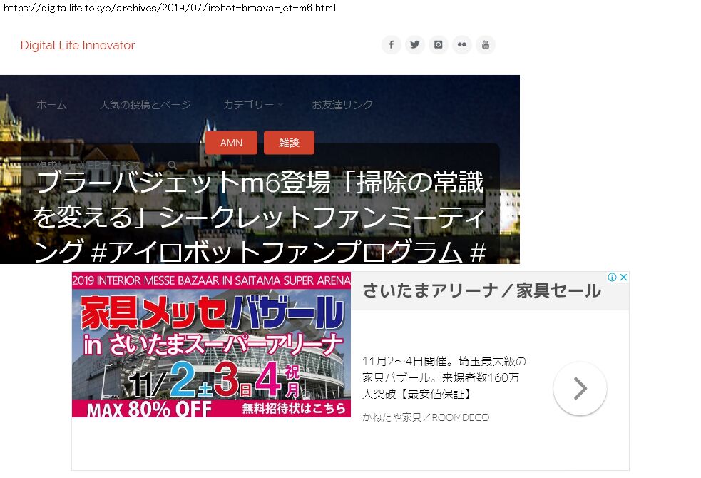Screen dimensions: 701x478
Task: Go to the ホーム menu item
Action: [51, 105]
